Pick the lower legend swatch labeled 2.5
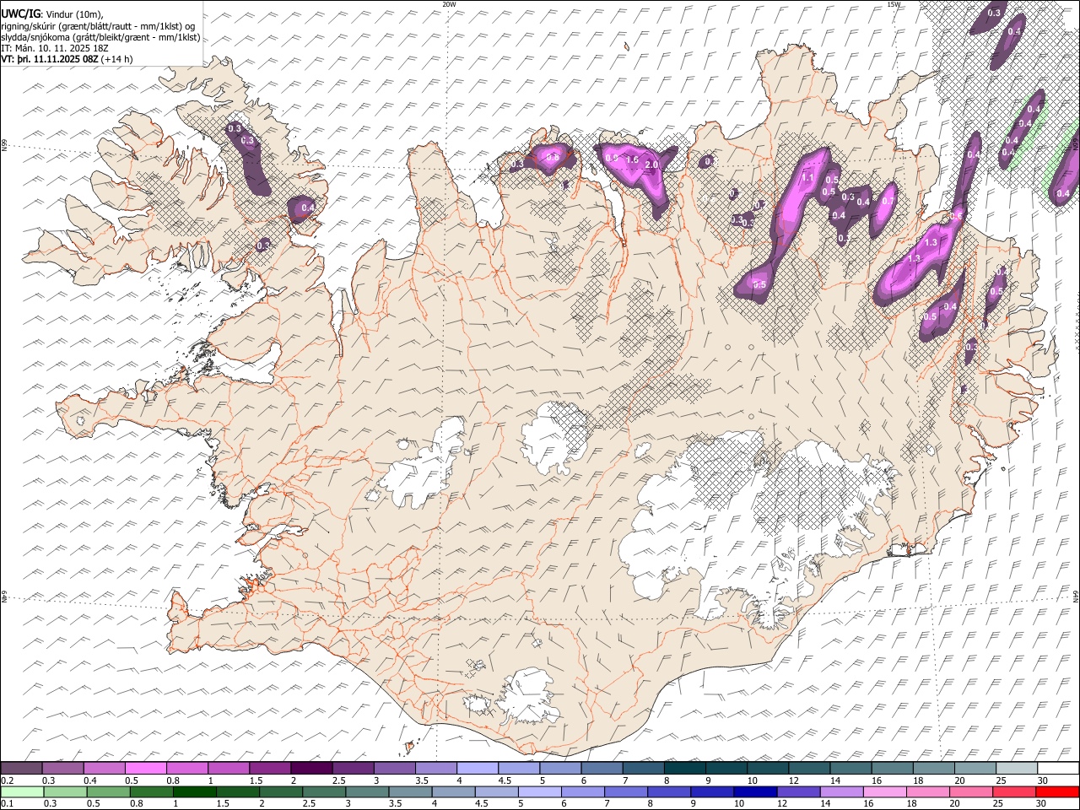The image size is (1080, 810). click(324, 791)
